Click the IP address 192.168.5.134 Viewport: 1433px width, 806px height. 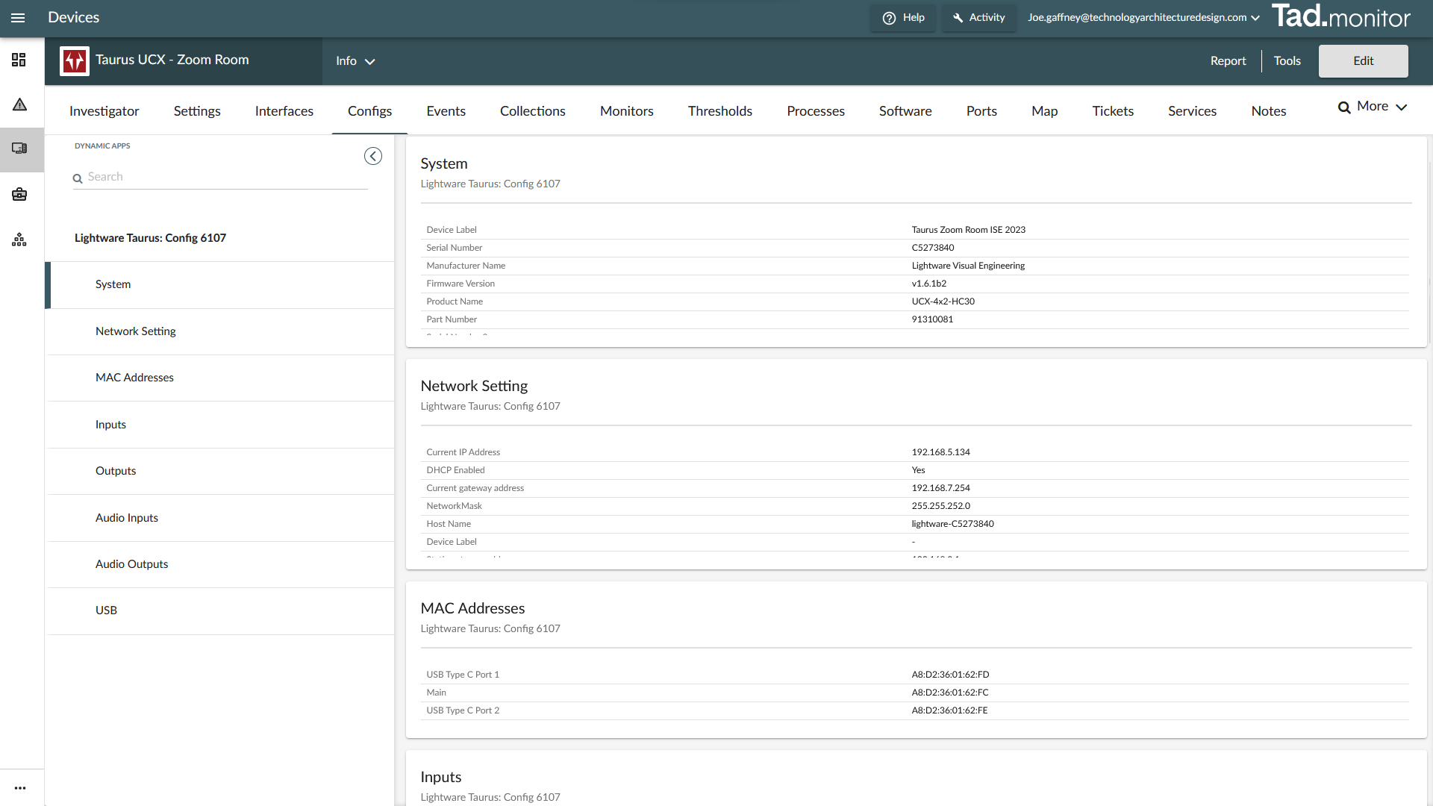(x=940, y=452)
